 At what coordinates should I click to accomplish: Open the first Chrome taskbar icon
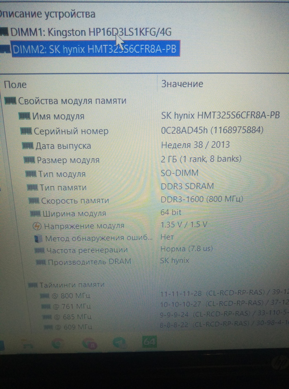pos(57,343)
